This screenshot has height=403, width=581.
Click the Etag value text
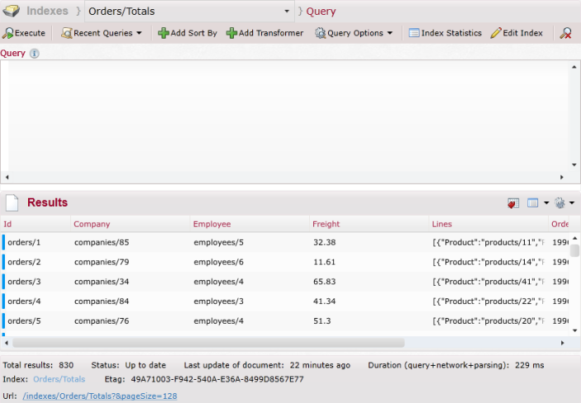click(x=217, y=379)
